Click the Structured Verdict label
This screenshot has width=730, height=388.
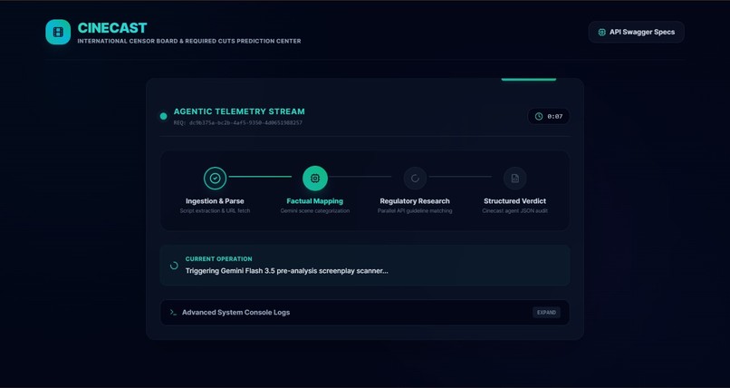coord(515,201)
